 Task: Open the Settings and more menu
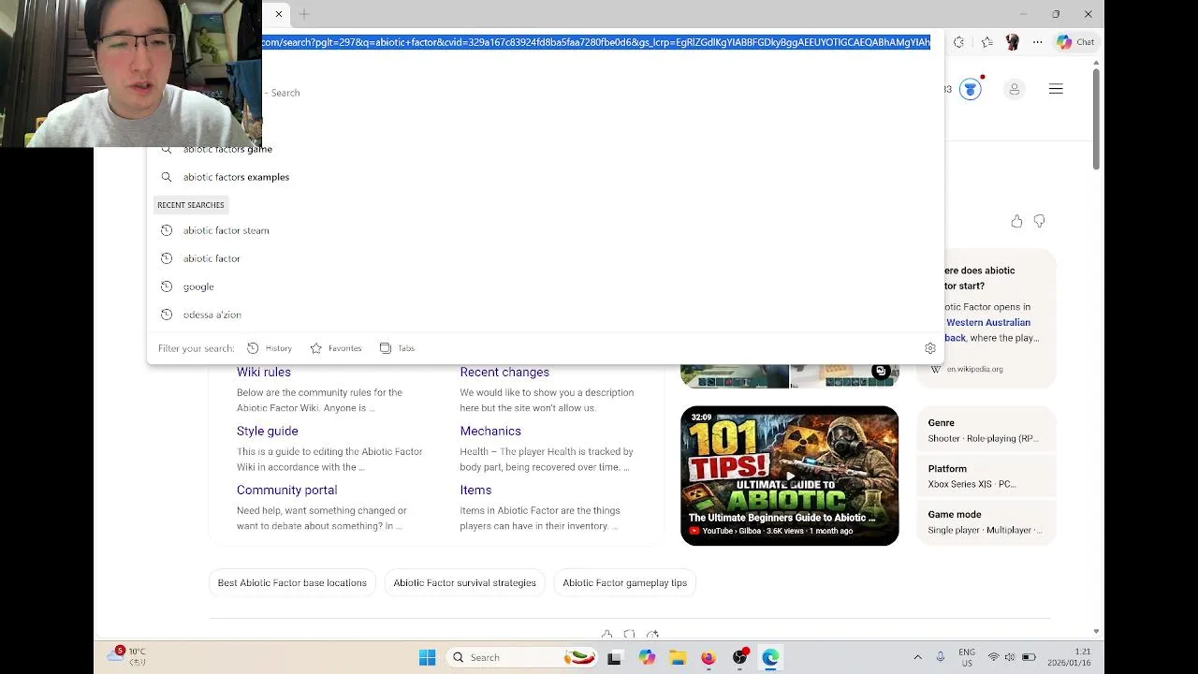pos(1037,42)
